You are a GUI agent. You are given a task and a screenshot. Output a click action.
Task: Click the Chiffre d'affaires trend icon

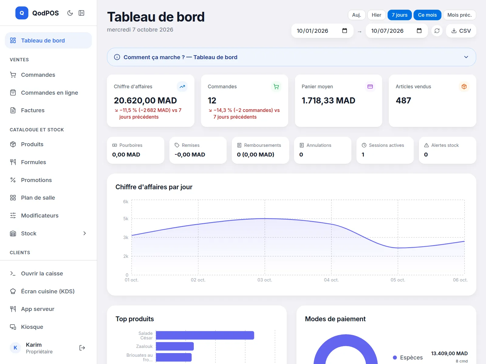tap(182, 86)
